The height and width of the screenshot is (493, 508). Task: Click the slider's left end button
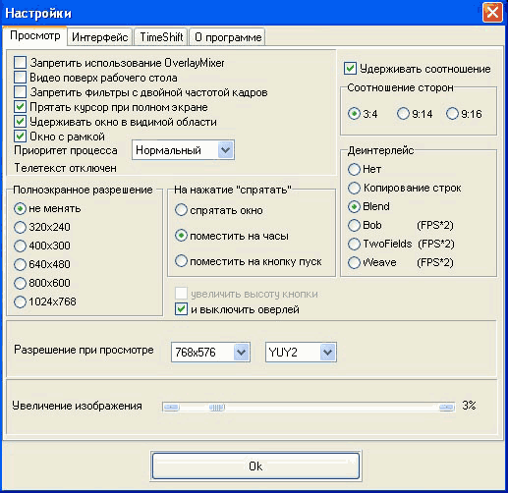[x=171, y=408]
